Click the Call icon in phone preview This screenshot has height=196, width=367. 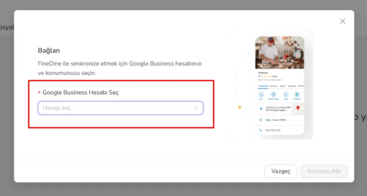point(261,94)
